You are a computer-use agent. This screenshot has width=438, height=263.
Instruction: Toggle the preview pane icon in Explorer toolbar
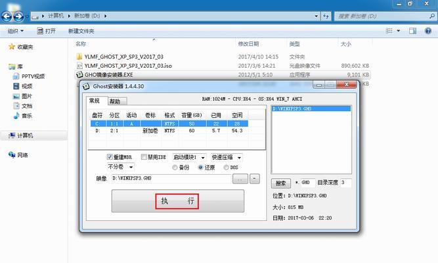(x=412, y=31)
